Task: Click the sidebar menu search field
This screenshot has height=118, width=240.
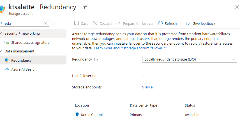Action: tap(24, 23)
